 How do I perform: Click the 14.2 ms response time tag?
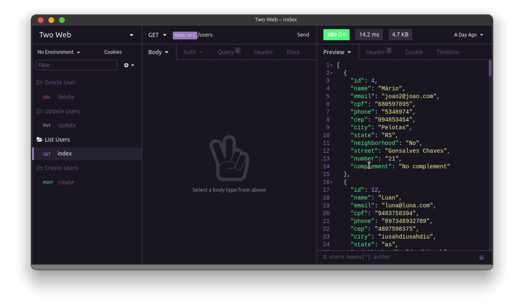tap(369, 35)
